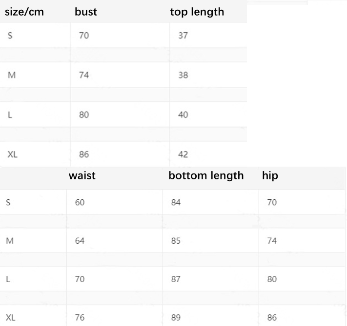The image size is (347, 326).
Task: Click the bottom length value 85
Action: pyautogui.click(x=176, y=241)
